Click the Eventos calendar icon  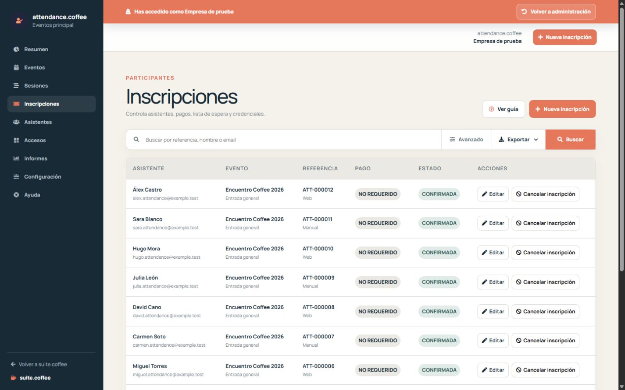(x=16, y=67)
